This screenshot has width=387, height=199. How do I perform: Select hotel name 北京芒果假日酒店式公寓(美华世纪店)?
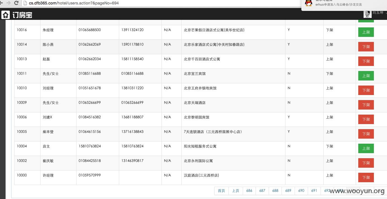coord(214,30)
